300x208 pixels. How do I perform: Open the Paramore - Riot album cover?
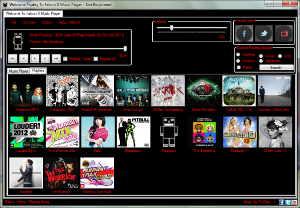62,91
